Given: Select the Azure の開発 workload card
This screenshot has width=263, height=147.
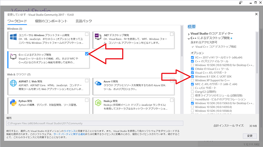Looking at the screenshot, I should [133, 86].
